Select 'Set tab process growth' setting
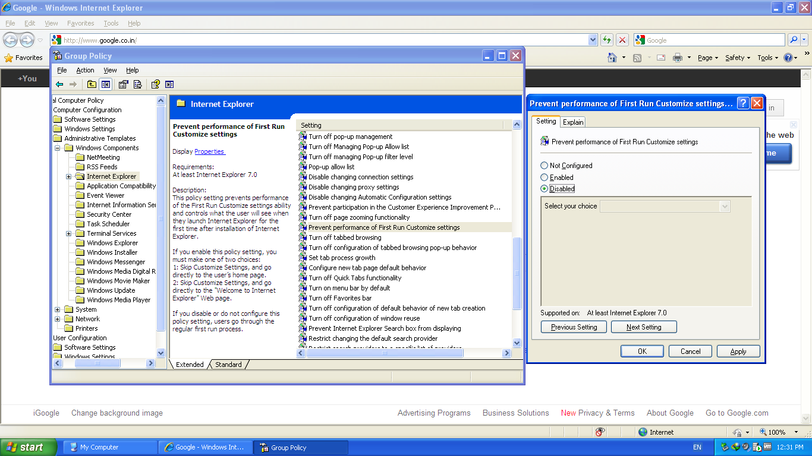 pos(342,258)
